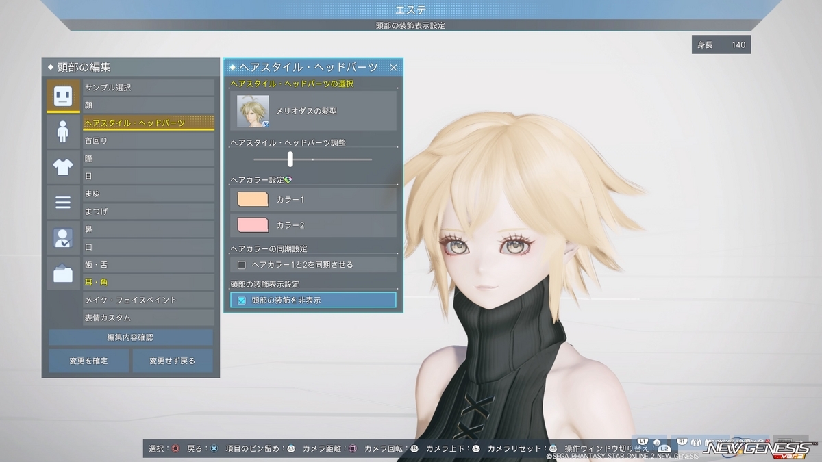Select 瞳 menu item
The image size is (822, 462).
pos(149,158)
